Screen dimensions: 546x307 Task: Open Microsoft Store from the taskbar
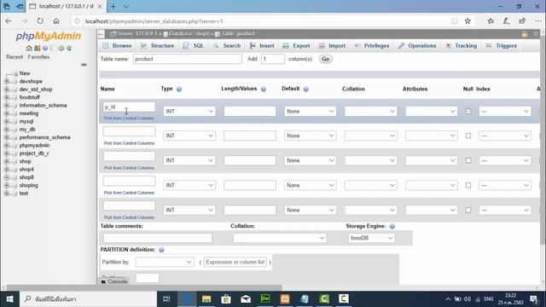tap(226, 298)
